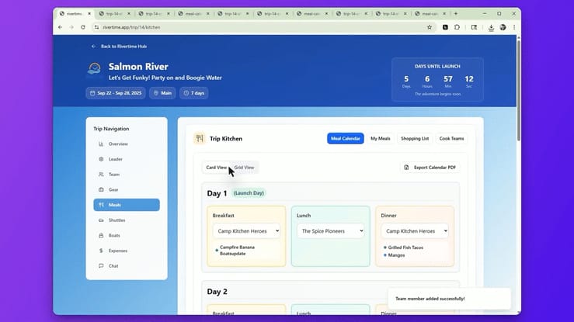Open the Shopping List tab
Viewport: 574px width, 322px height.
(414, 139)
